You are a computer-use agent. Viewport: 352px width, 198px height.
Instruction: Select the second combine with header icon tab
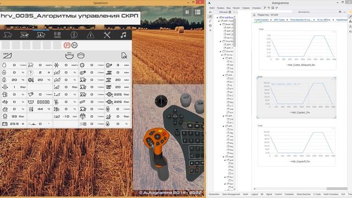point(24,35)
